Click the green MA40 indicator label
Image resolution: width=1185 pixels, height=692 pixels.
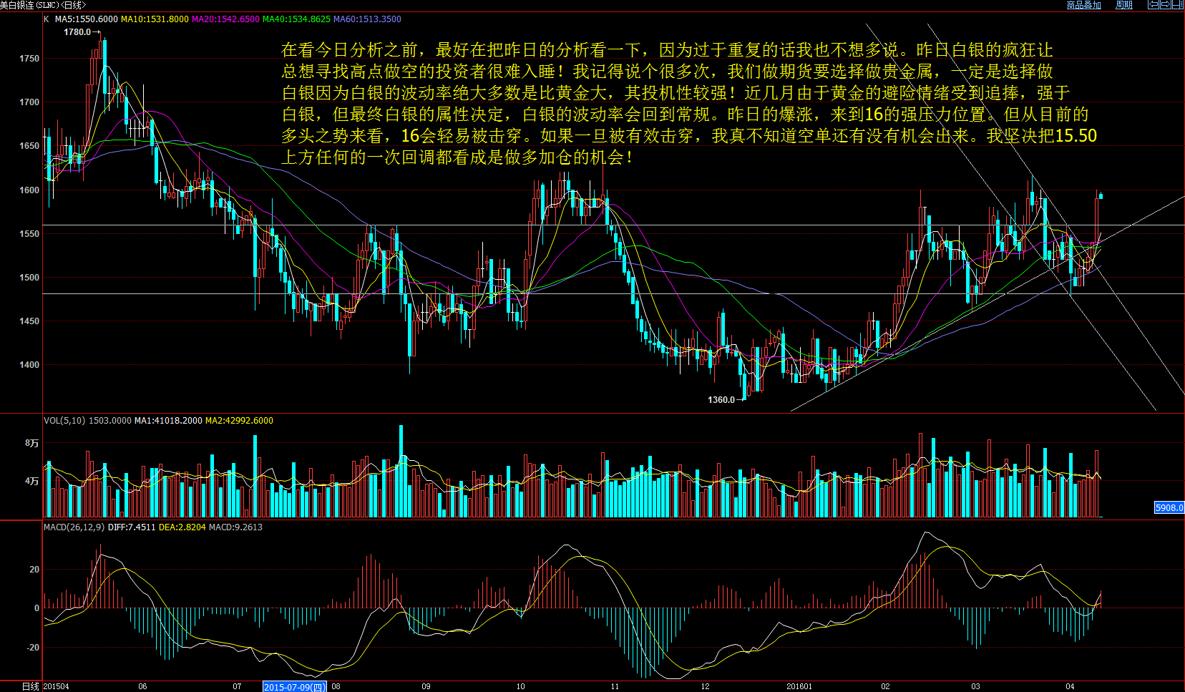[x=296, y=19]
